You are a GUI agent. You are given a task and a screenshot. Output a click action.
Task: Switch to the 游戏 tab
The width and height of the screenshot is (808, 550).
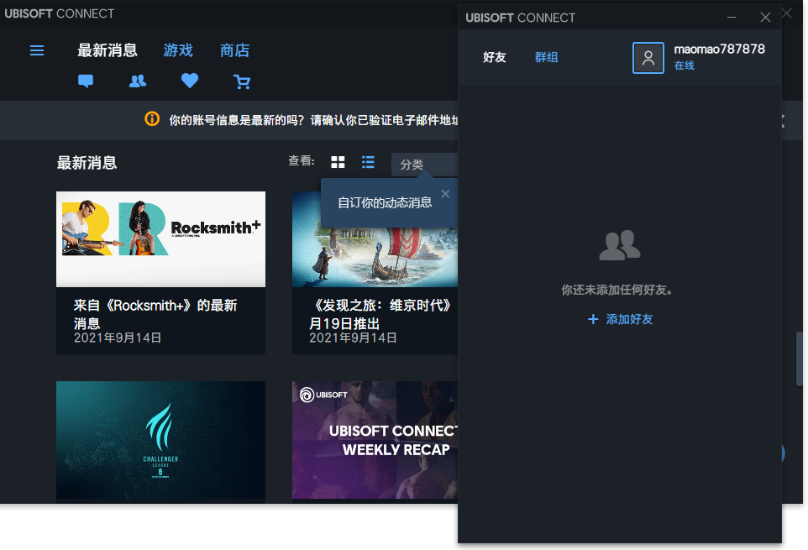178,50
